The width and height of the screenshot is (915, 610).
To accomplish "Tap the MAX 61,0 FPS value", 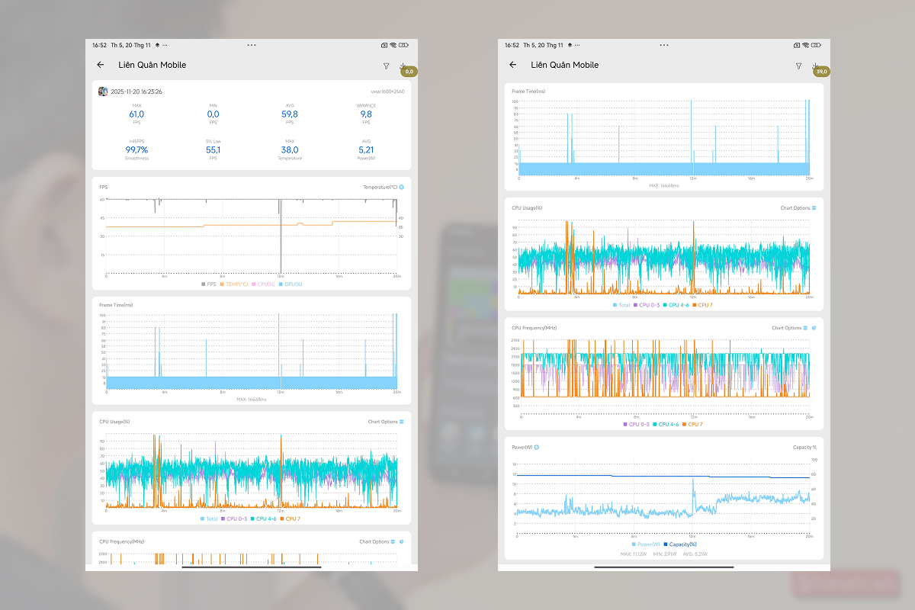I will pyautogui.click(x=136, y=114).
